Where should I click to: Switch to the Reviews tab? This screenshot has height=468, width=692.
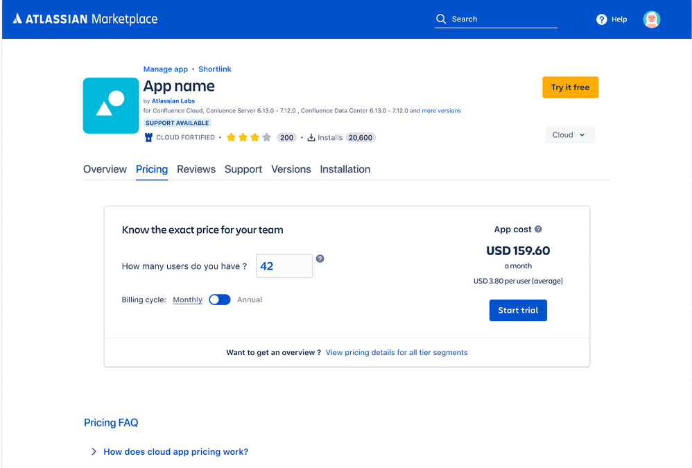pyautogui.click(x=196, y=169)
